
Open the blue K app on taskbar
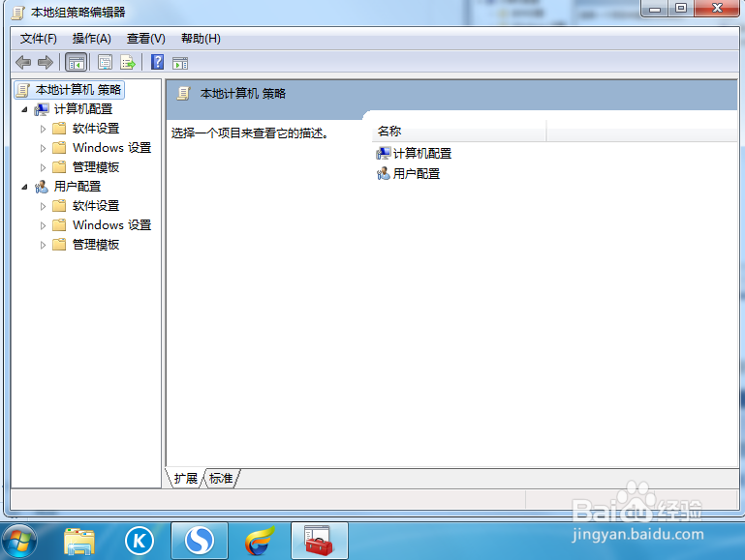140,541
